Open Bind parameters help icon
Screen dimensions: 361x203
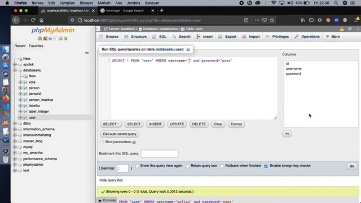(134, 142)
